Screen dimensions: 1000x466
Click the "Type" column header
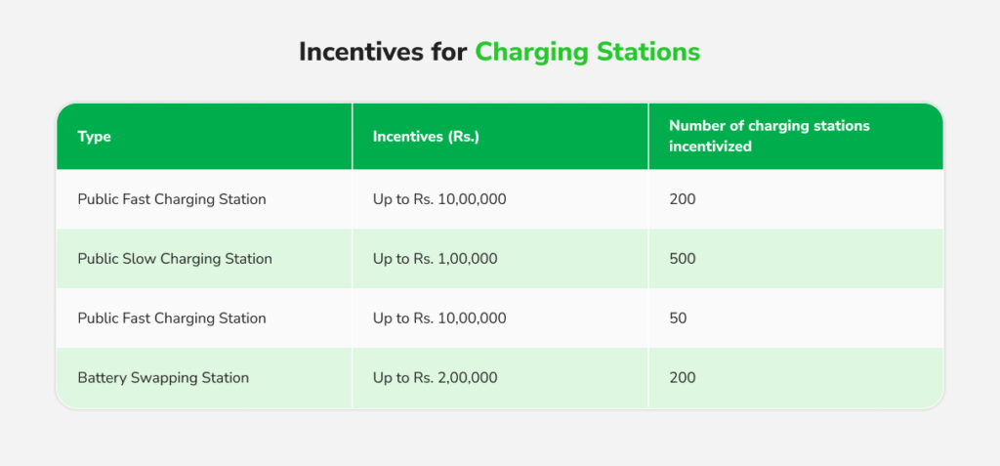94,137
